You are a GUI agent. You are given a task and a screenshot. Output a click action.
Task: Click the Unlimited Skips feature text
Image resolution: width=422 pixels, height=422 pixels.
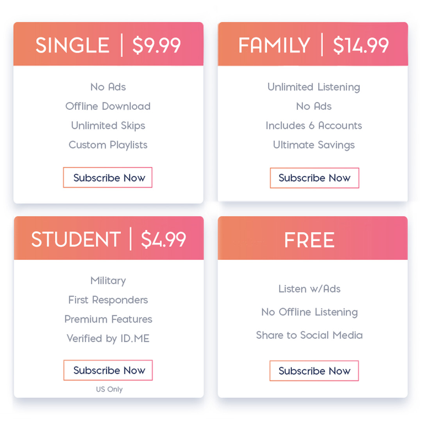point(108,126)
